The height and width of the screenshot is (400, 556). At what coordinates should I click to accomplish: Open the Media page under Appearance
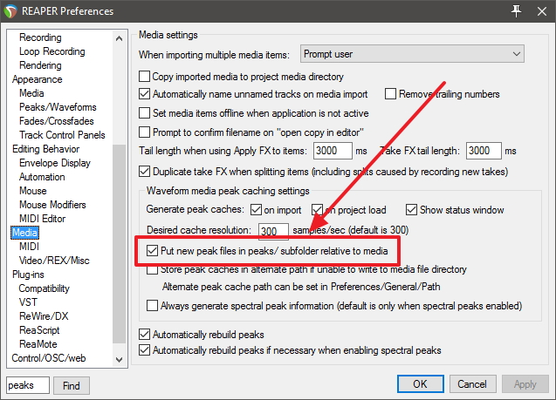click(31, 93)
